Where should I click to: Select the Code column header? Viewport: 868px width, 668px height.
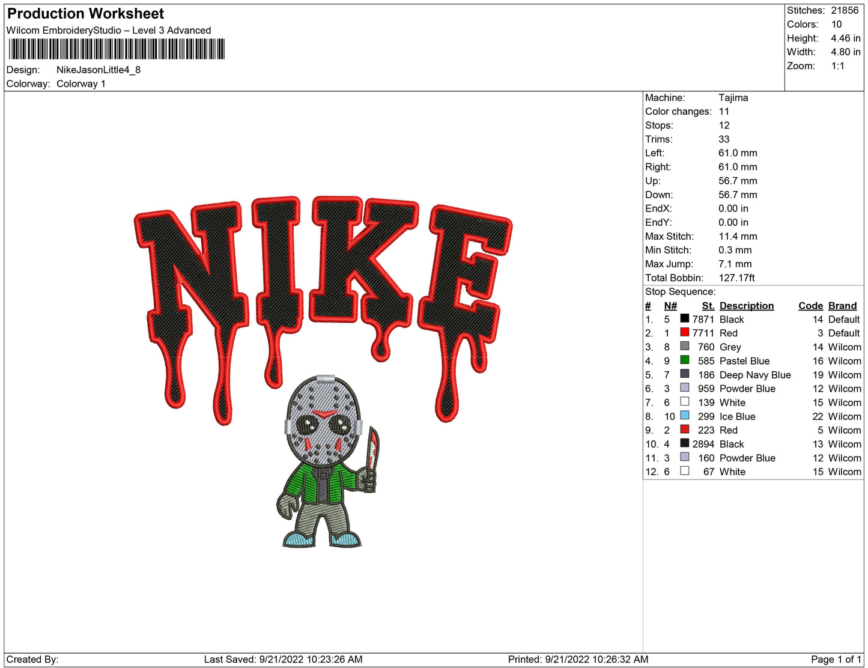point(810,306)
